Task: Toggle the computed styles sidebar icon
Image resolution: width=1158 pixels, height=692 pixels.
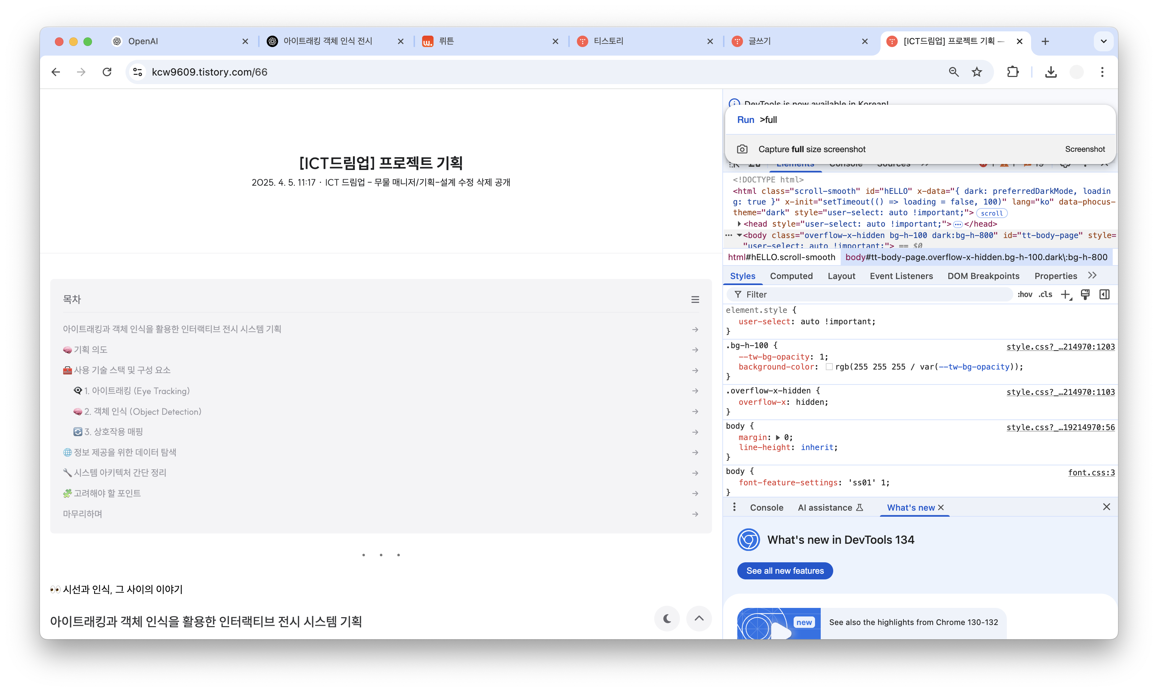Action: point(1104,294)
